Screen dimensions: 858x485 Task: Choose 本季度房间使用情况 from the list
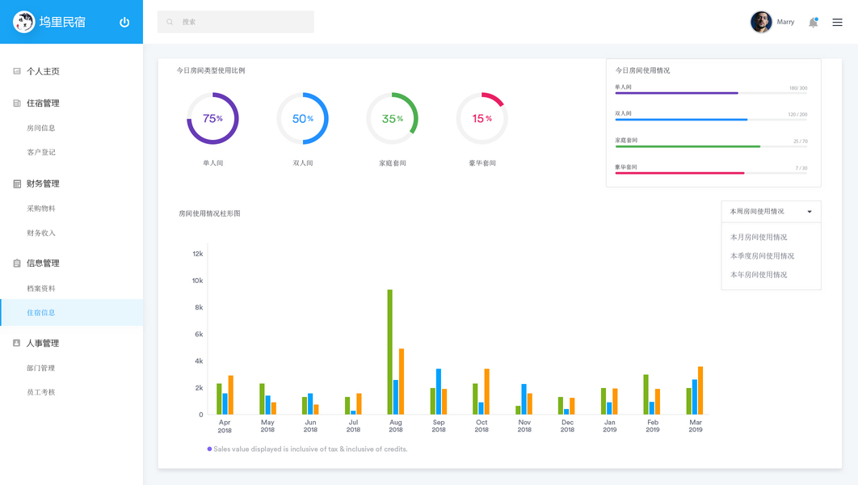(x=762, y=255)
